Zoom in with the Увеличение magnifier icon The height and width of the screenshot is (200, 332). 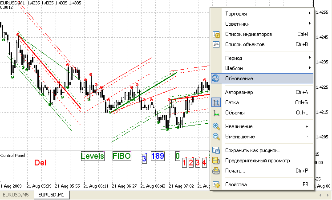(216, 126)
